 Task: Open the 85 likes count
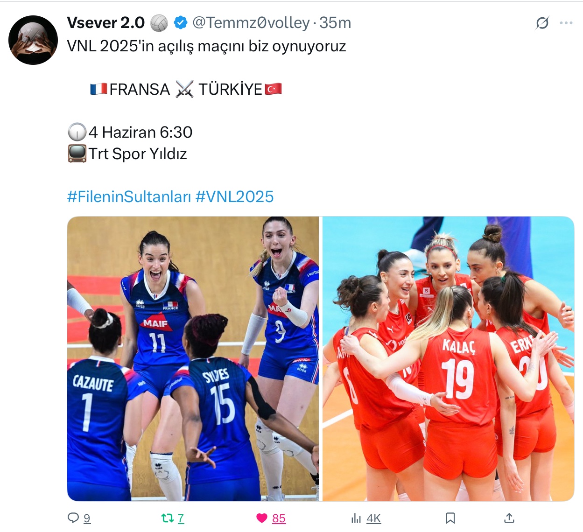pos(279,518)
